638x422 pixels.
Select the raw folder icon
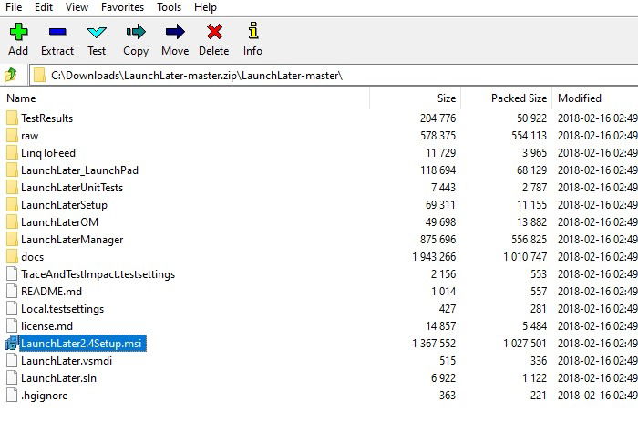(12, 136)
